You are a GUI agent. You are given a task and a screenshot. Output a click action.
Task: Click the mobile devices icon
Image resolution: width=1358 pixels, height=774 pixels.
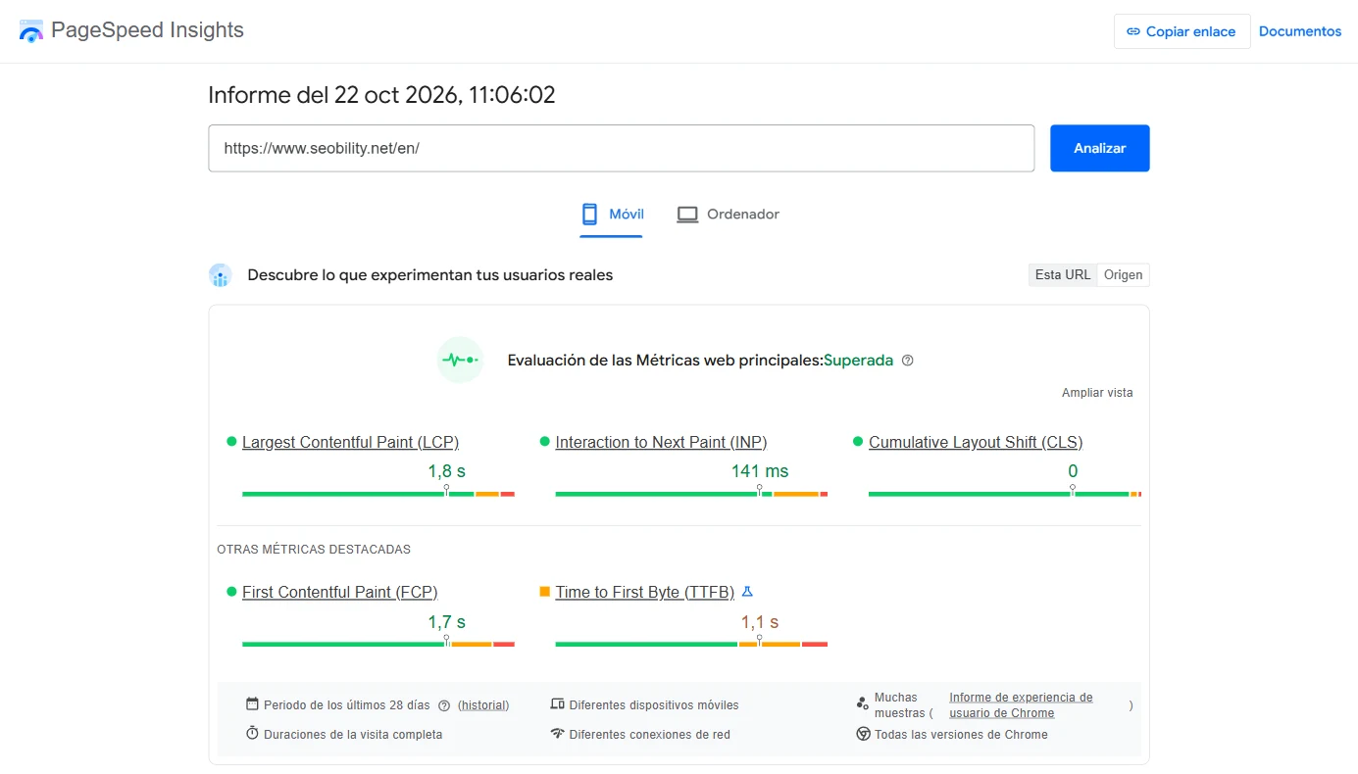click(558, 704)
